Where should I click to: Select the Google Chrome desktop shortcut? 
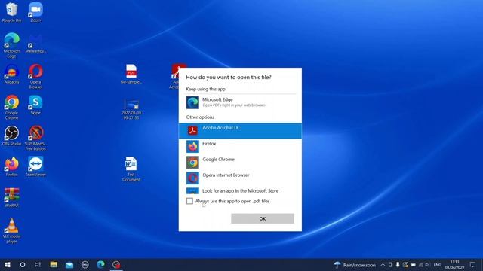12,107
